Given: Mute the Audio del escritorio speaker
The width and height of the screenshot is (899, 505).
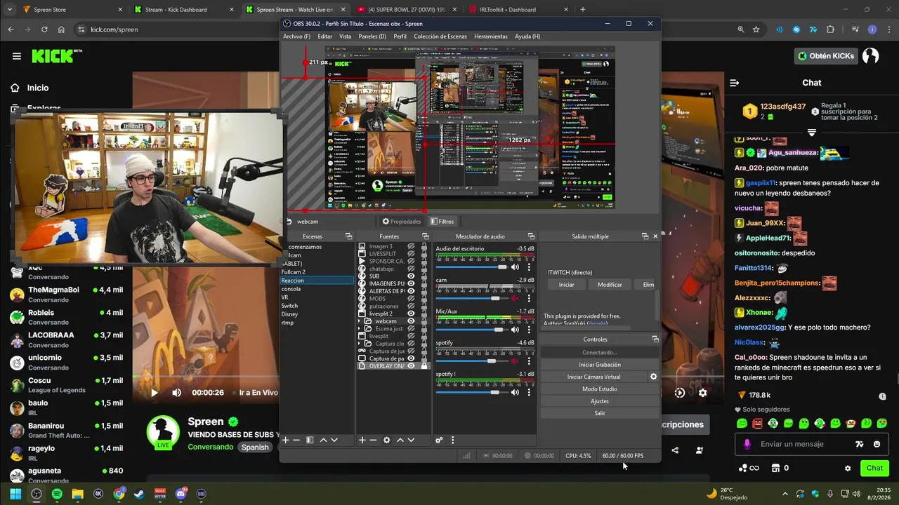Looking at the screenshot, I should click(515, 267).
